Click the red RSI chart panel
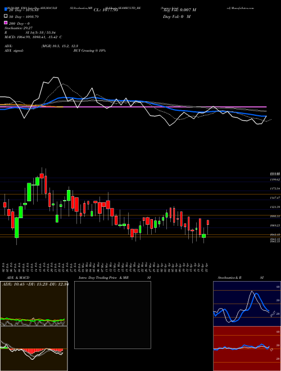The image size is (281, 371). click(x=247, y=349)
